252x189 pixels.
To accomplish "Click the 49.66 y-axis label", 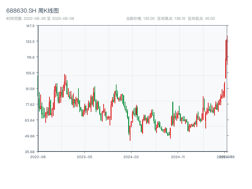I will click(x=30, y=136).
